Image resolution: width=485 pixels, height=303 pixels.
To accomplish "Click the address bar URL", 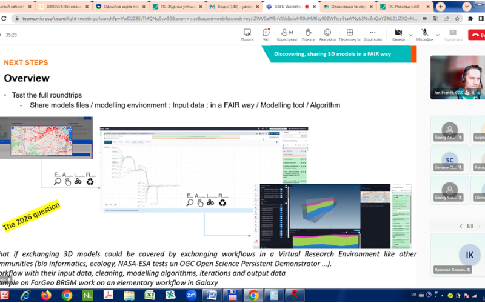I will click(x=219, y=19).
